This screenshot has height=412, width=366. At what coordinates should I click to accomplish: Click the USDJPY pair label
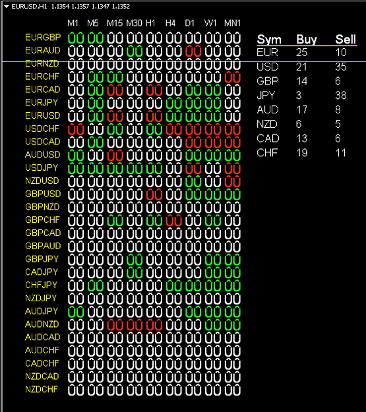pyautogui.click(x=42, y=167)
